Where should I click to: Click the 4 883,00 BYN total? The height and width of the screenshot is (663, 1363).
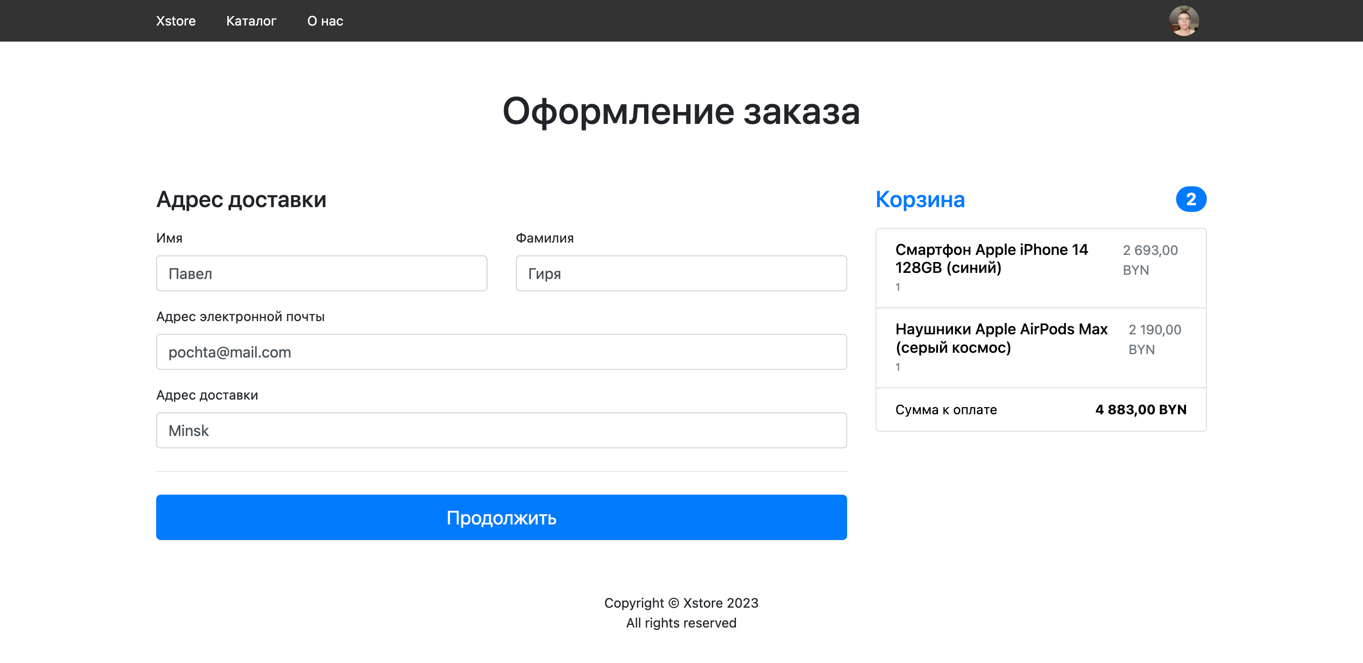(1141, 410)
